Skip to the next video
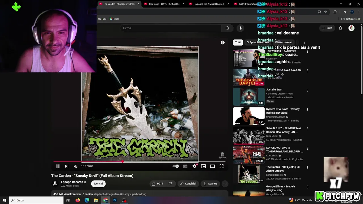 67,166
